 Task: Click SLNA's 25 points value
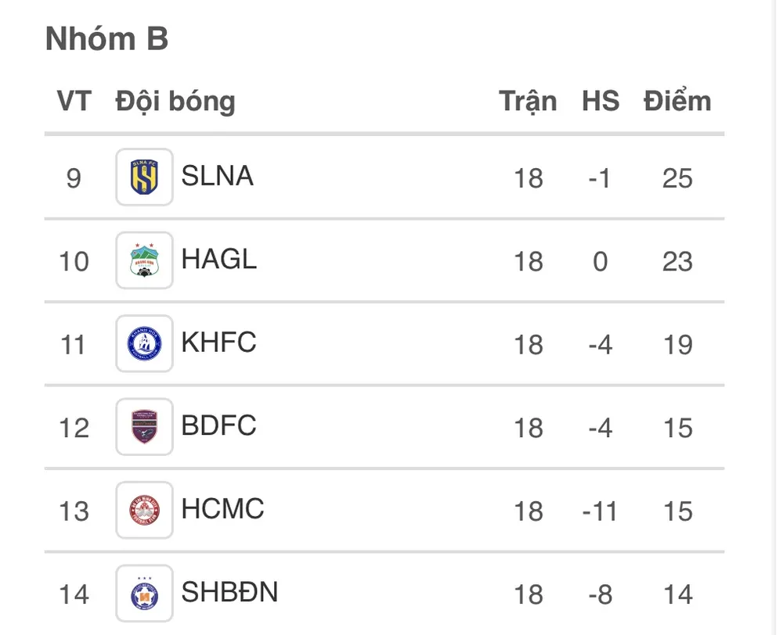coord(677,178)
